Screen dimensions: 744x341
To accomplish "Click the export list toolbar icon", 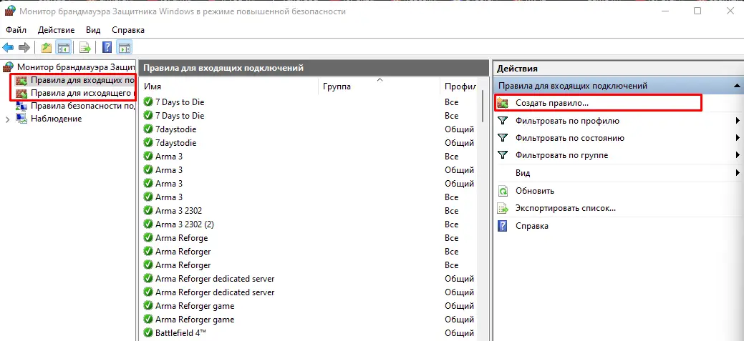I will pyautogui.click(x=85, y=47).
